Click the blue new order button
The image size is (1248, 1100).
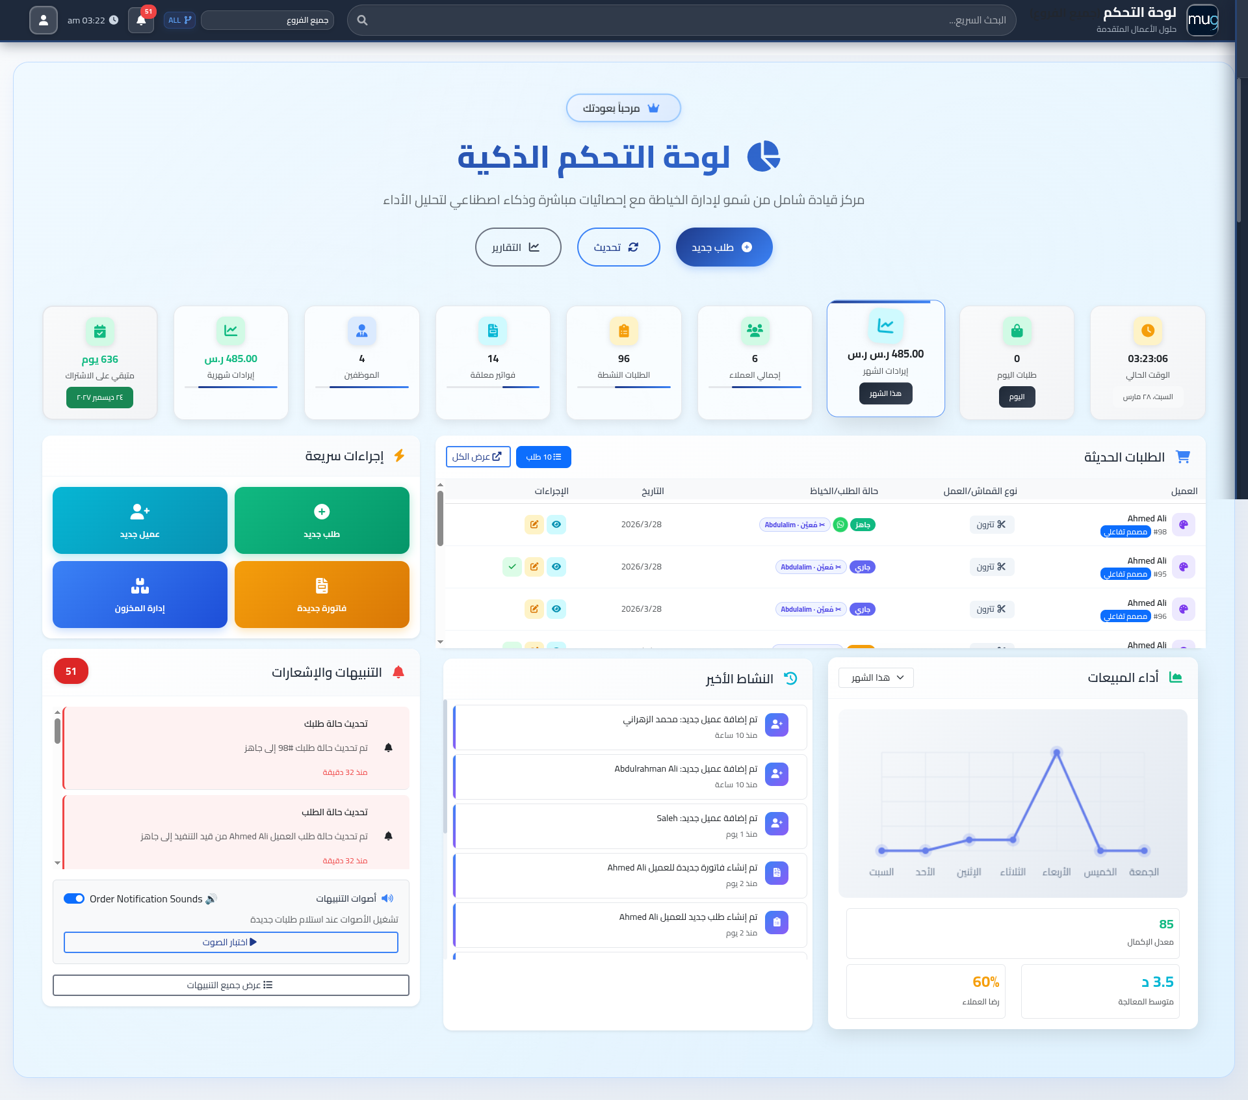723,247
